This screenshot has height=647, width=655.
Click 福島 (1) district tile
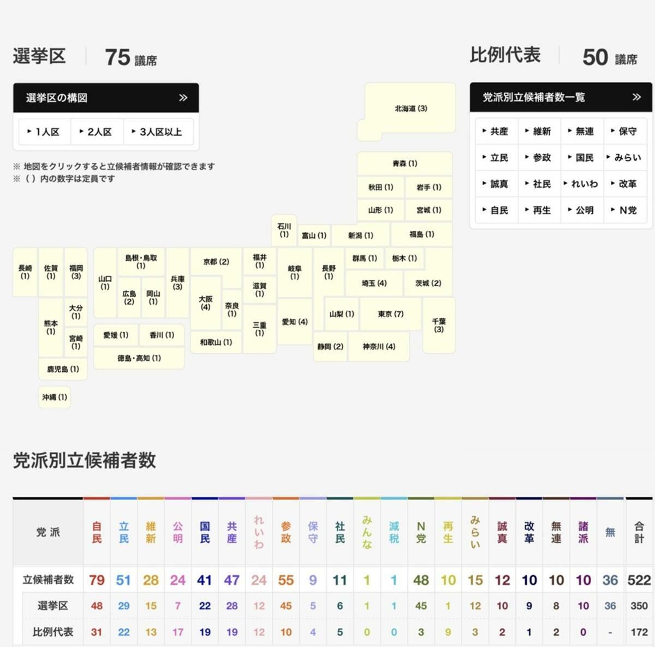pos(421,234)
